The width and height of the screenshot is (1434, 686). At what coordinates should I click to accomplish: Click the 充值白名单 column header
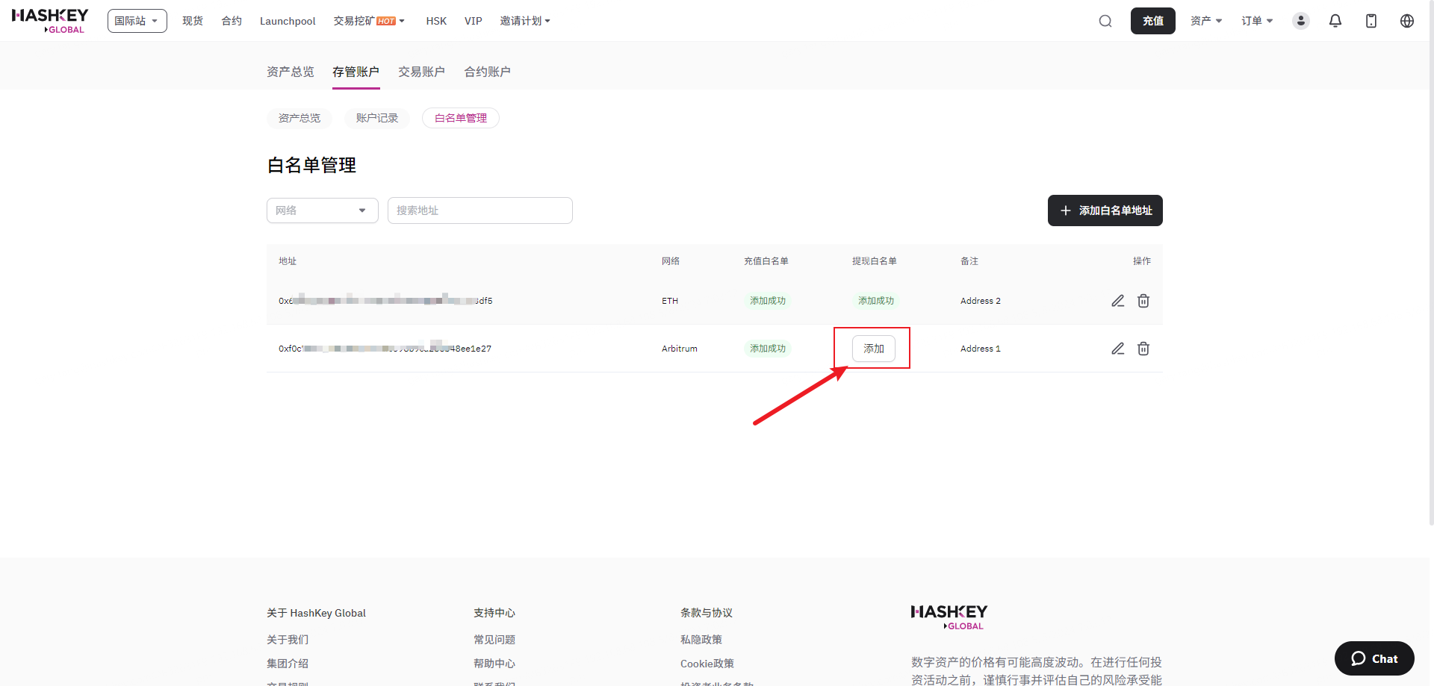(766, 261)
